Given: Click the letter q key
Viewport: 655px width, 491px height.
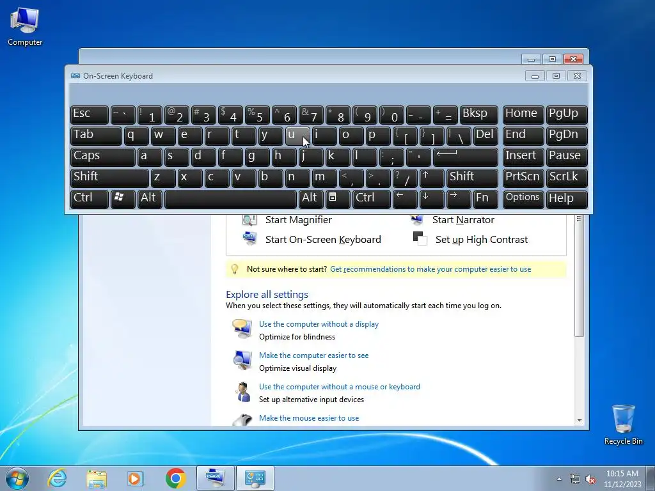Looking at the screenshot, I should (136, 136).
